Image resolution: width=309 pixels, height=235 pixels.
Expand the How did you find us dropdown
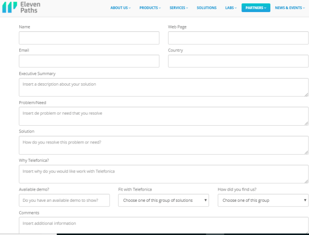coord(263,200)
